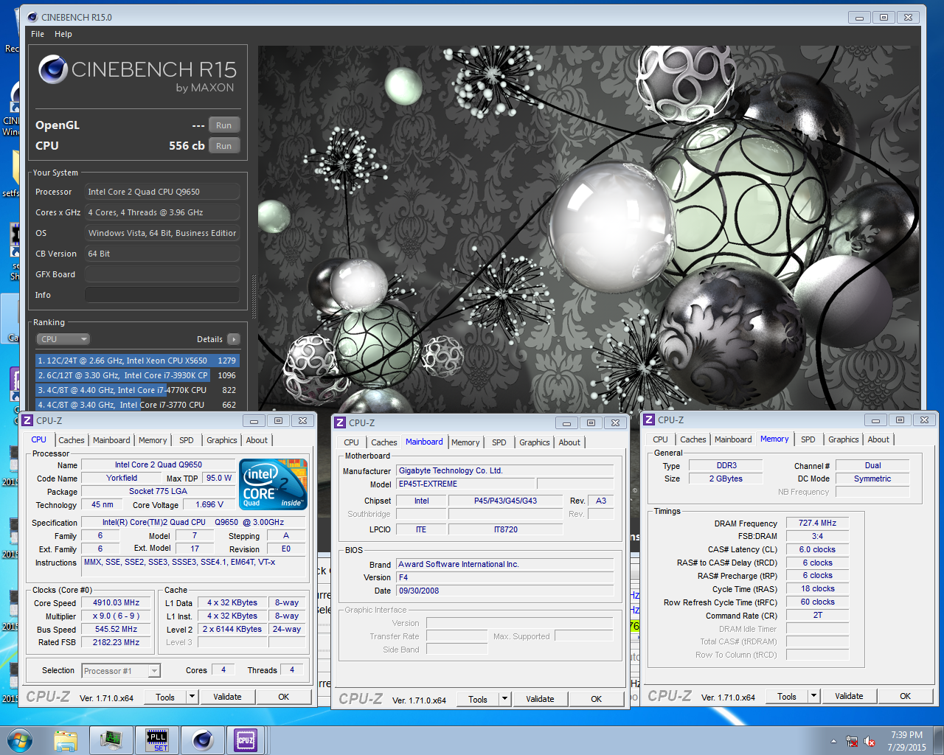This screenshot has height=755, width=944.
Task: Switch to CPU-Z taskbar icon
Action: (x=246, y=740)
